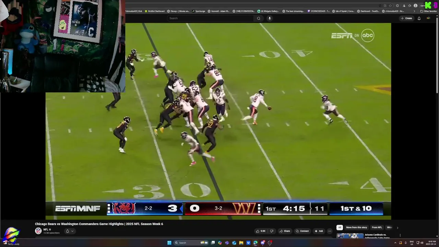Open The best streaming bookmark
The height and width of the screenshot is (247, 439).
coord(293,11)
